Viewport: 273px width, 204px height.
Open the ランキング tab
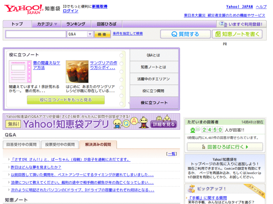tap(76, 24)
